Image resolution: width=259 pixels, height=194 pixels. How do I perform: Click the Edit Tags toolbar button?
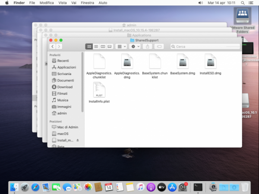(x=159, y=47)
